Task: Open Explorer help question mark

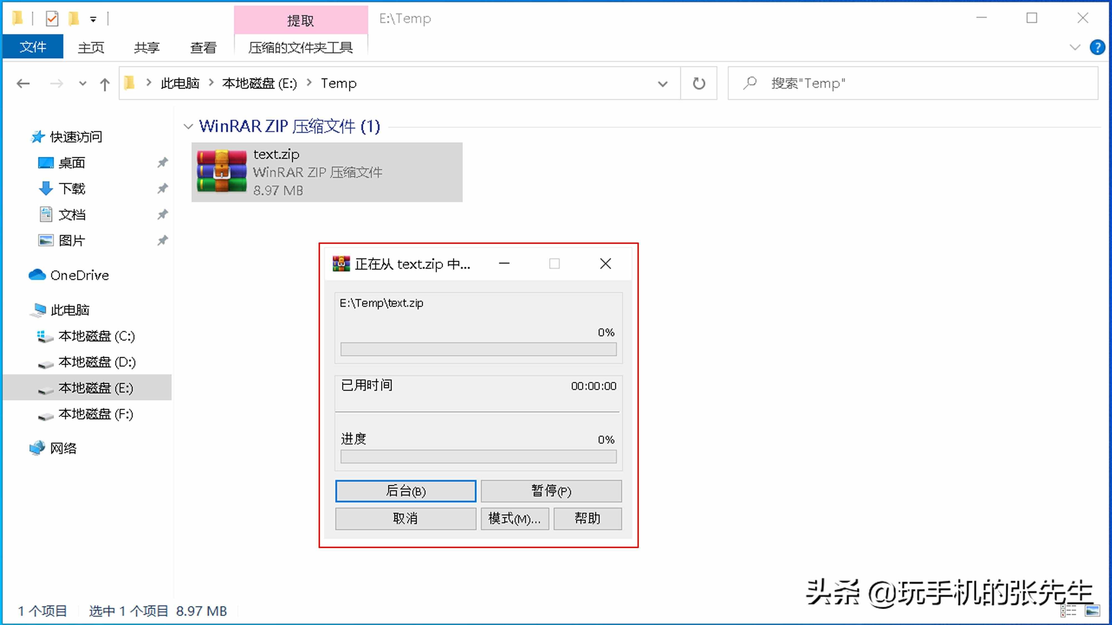Action: 1097,47
